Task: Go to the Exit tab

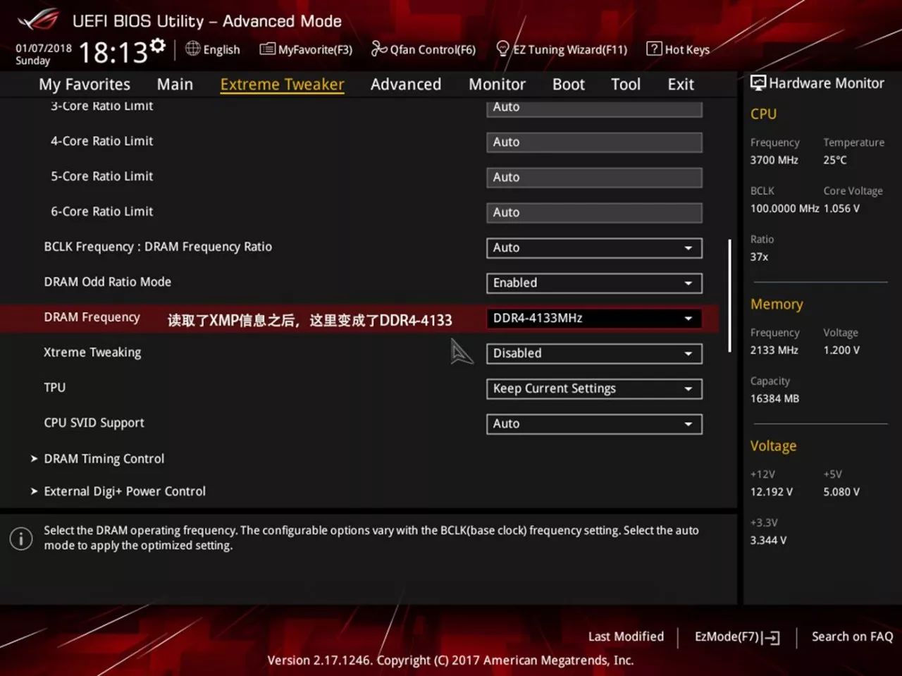Action: (x=681, y=85)
